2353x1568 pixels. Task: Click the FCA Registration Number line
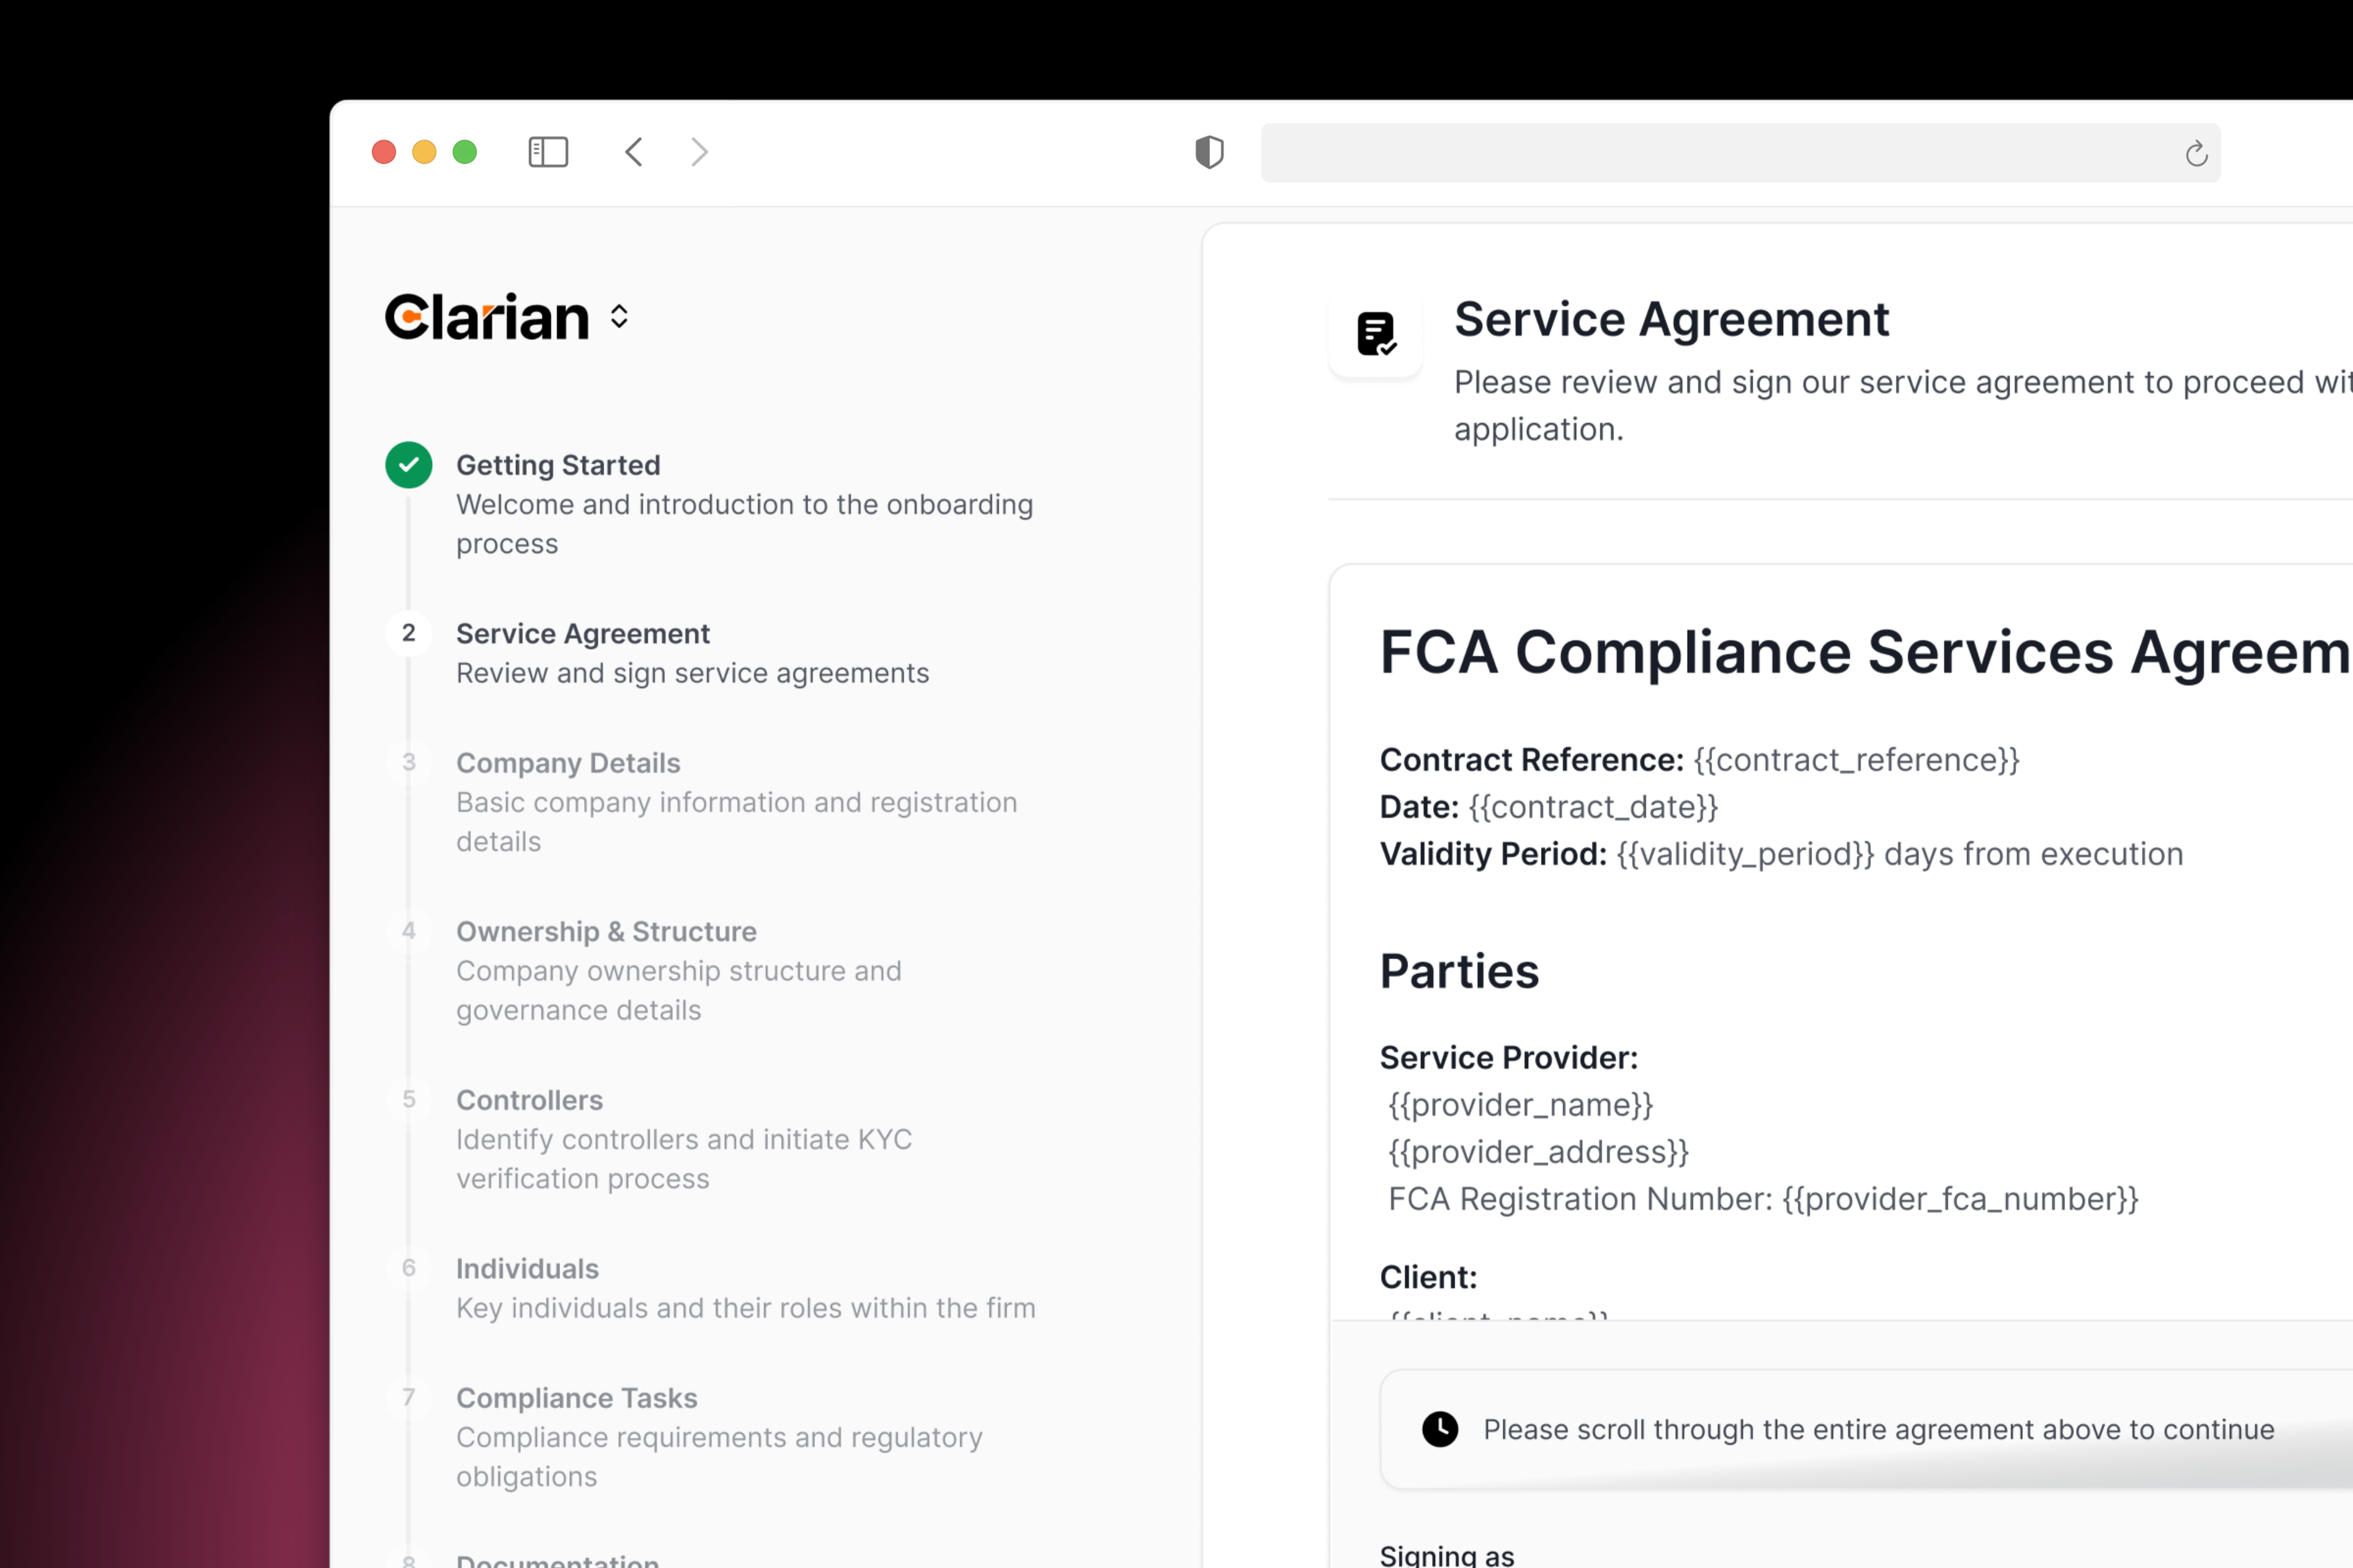click(x=1763, y=1199)
